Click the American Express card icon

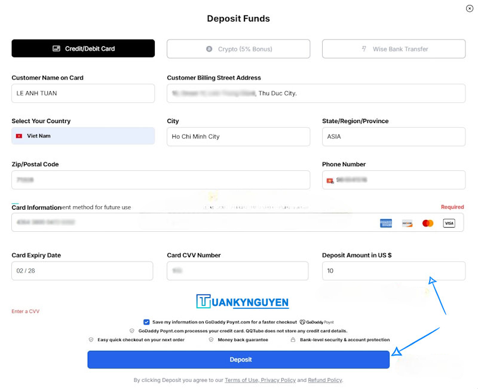coord(386,223)
